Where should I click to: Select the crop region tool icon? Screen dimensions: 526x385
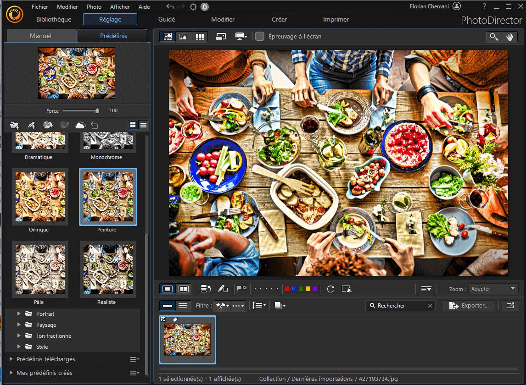(x=347, y=289)
